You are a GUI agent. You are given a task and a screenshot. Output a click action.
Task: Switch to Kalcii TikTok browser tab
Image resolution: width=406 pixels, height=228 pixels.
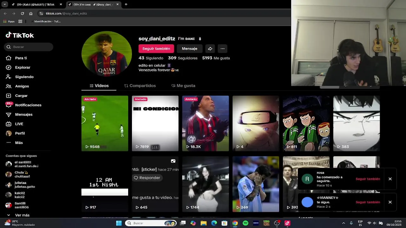(34, 4)
